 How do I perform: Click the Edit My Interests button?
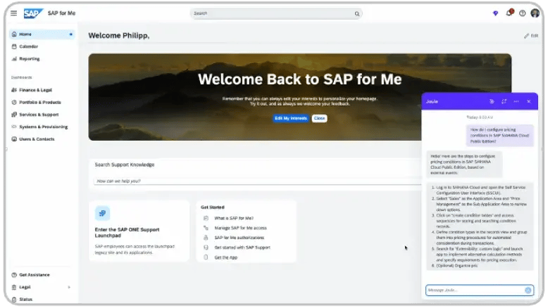pos(291,118)
